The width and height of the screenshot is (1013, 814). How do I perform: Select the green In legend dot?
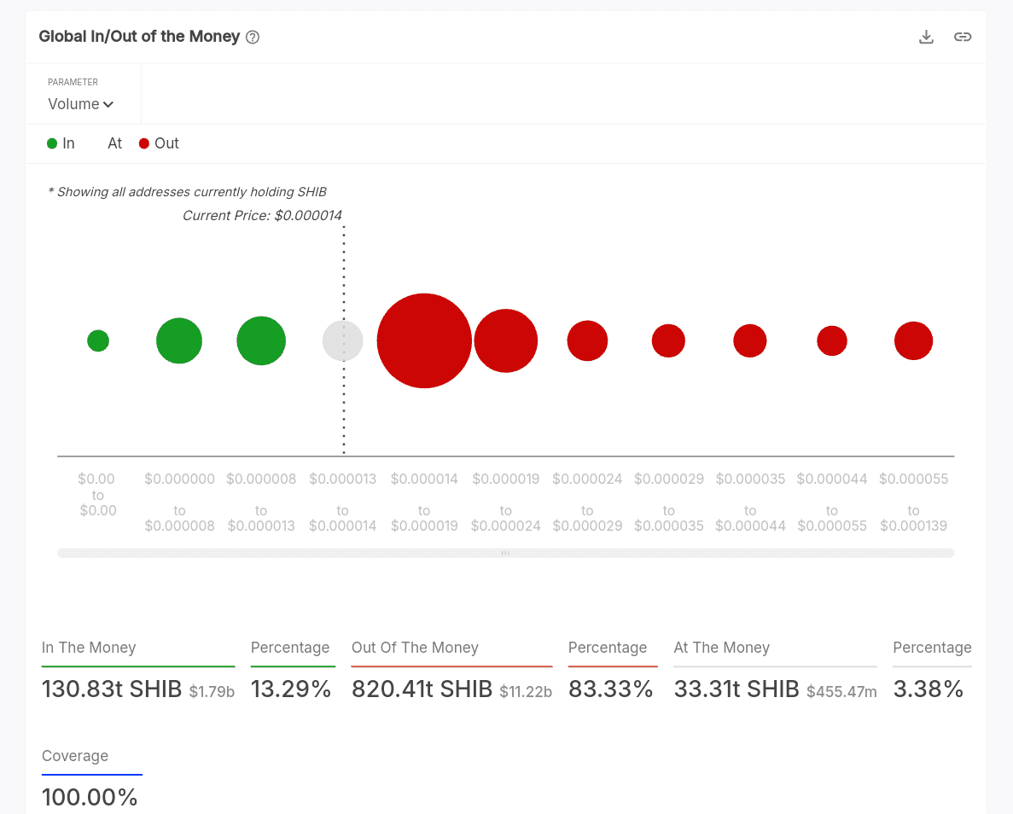pos(50,143)
